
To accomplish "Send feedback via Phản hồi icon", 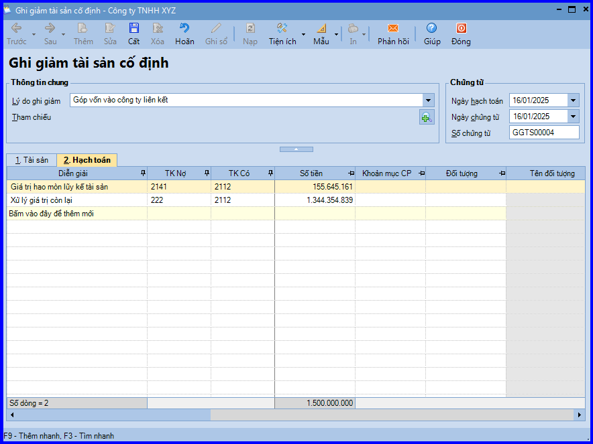I will click(393, 29).
